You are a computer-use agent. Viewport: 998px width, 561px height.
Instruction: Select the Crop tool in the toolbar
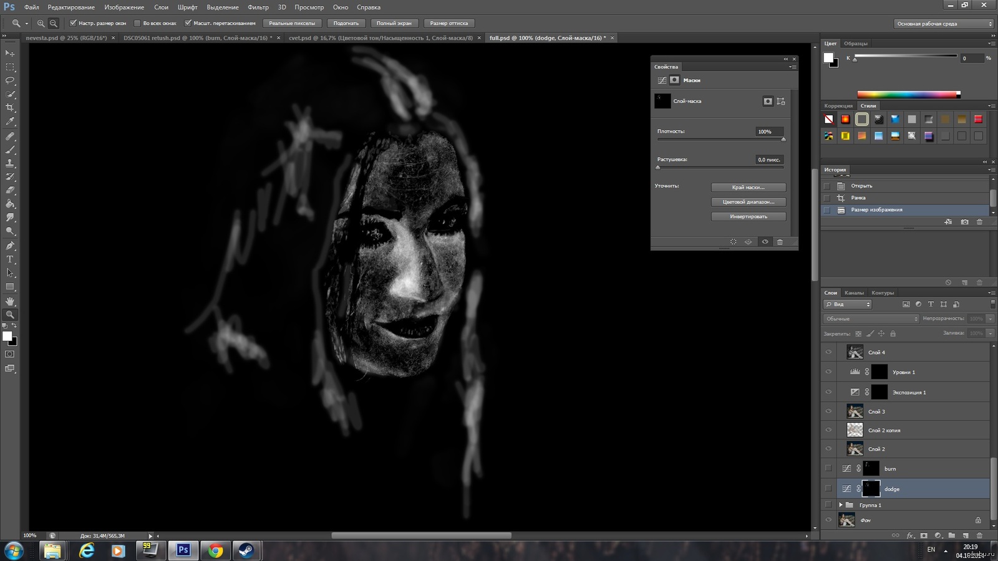[10, 108]
